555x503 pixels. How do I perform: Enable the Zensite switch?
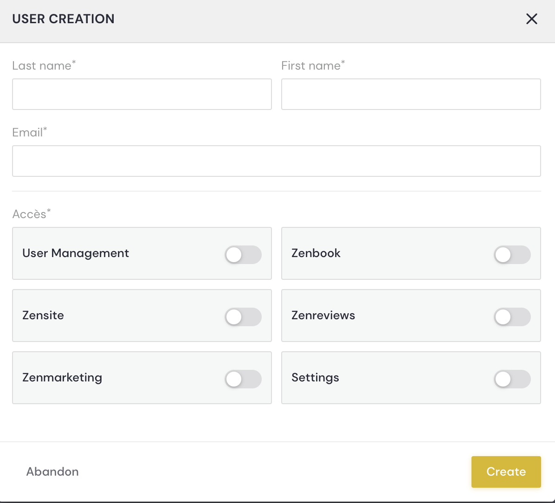tap(243, 316)
